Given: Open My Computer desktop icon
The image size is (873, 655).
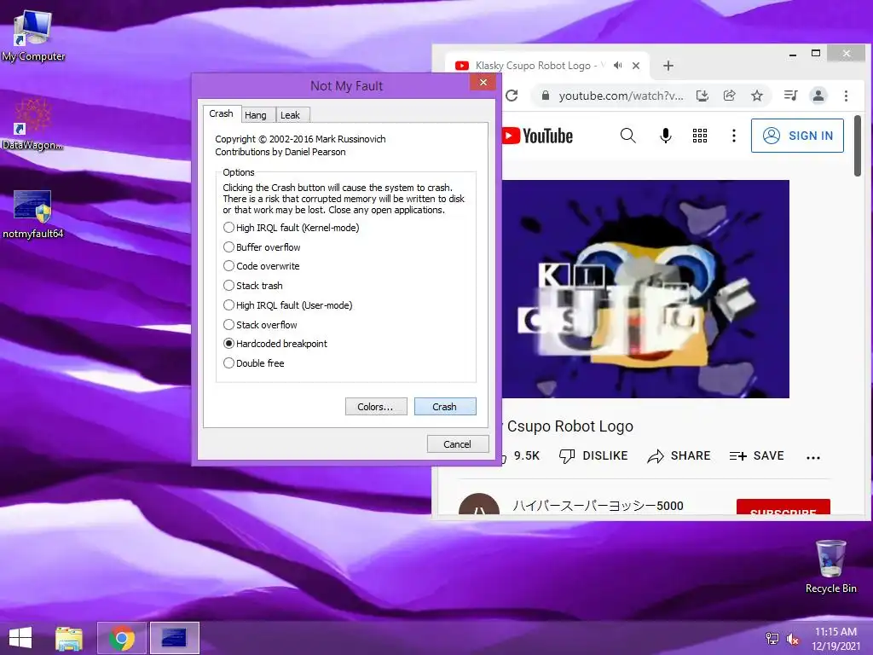Looking at the screenshot, I should tap(33, 36).
